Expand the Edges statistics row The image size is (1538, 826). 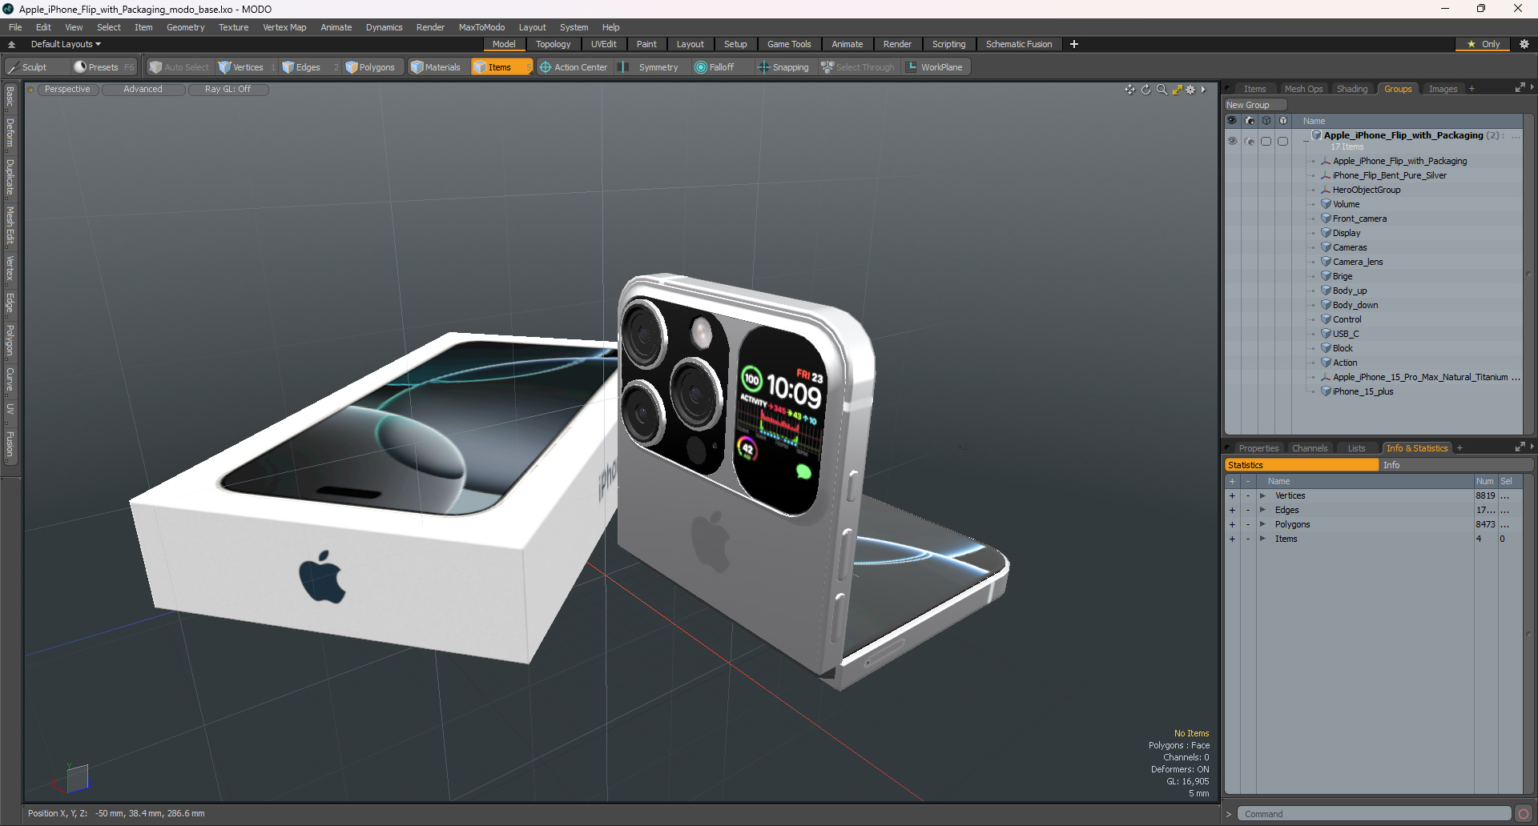coord(1262,511)
